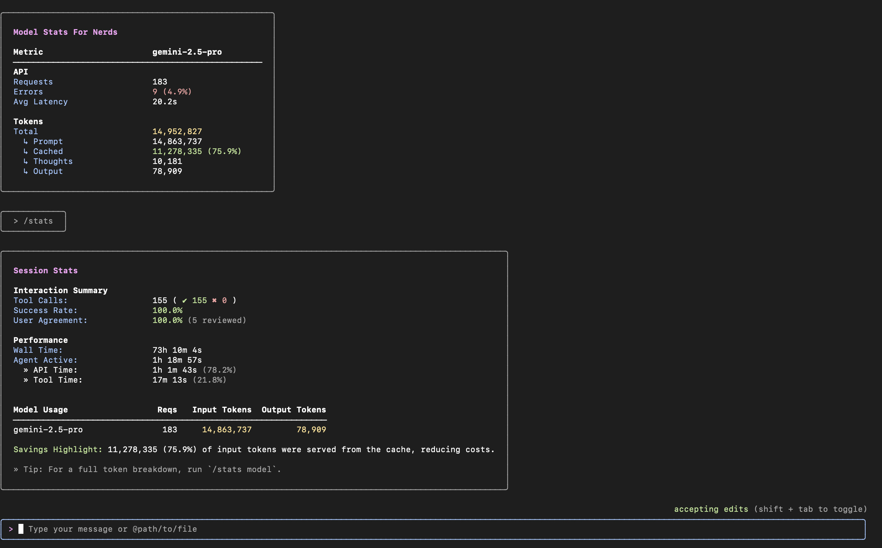Click the 'Performance' section heading
This screenshot has width=882, height=548.
40,340
